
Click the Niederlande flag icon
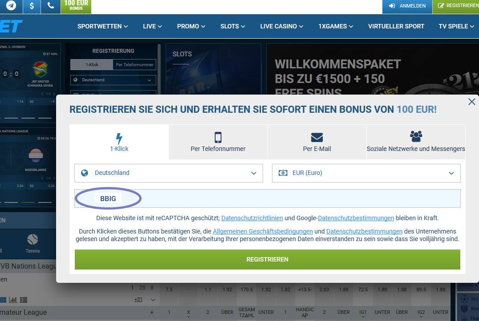coord(36,155)
